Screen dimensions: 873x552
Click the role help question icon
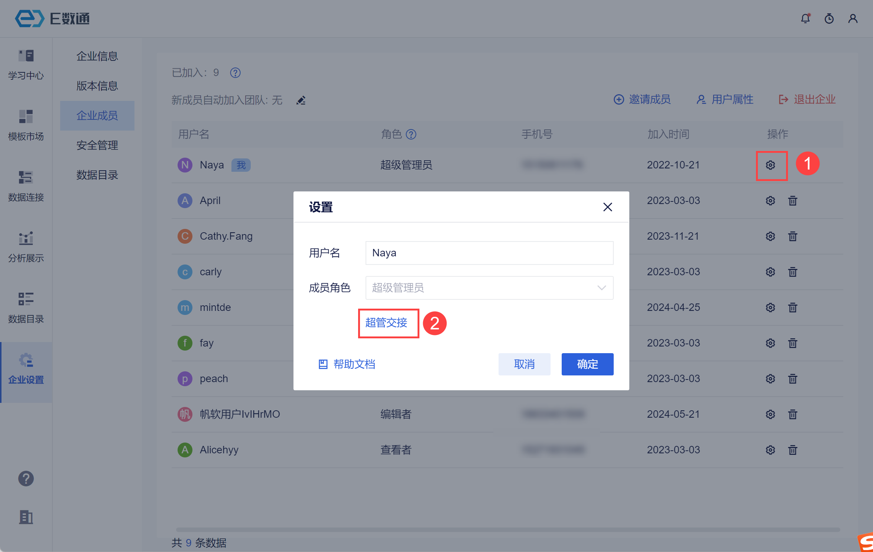pyautogui.click(x=411, y=134)
